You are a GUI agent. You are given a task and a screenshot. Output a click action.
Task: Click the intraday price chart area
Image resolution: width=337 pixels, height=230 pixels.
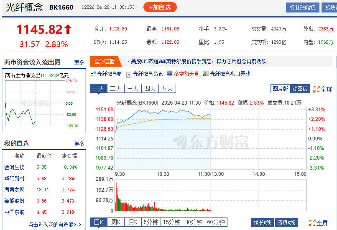coord(210,139)
